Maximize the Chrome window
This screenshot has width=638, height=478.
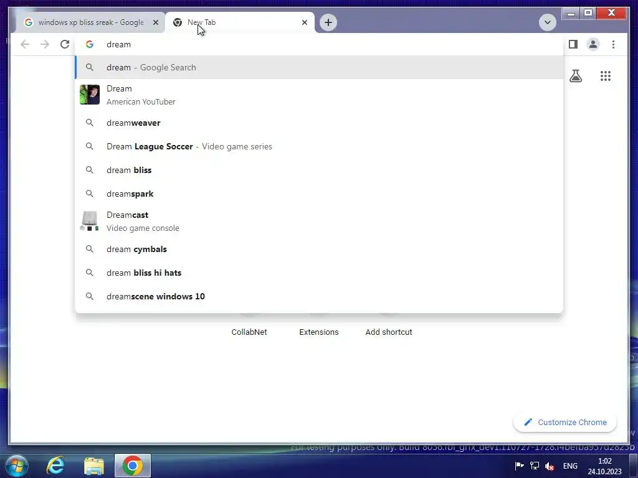[x=588, y=14]
